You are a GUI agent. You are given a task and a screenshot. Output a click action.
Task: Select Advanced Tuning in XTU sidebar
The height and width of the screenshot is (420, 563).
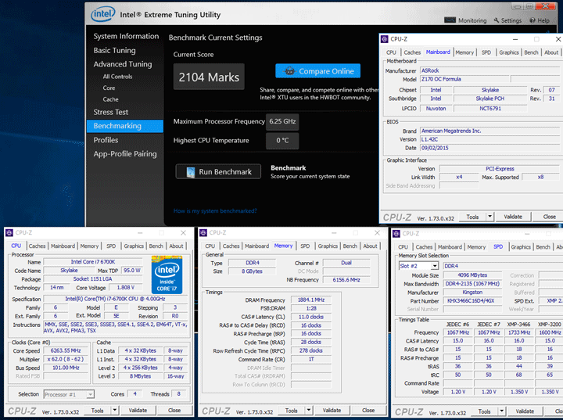[123, 64]
